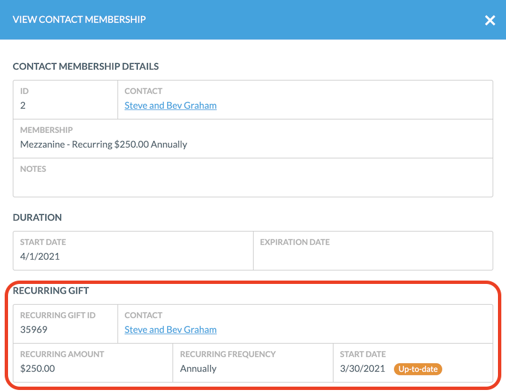The image size is (506, 392).
Task: Click the Contact Membership Details heading
Action: click(86, 66)
